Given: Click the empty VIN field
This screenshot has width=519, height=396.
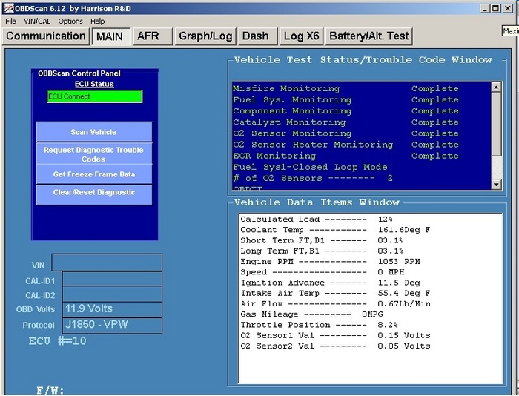Looking at the screenshot, I should pos(107,263).
